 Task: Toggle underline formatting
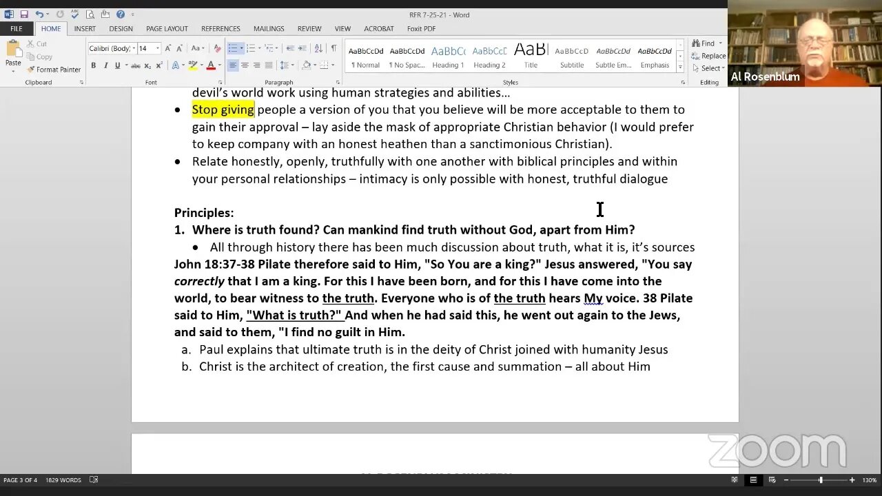click(117, 65)
